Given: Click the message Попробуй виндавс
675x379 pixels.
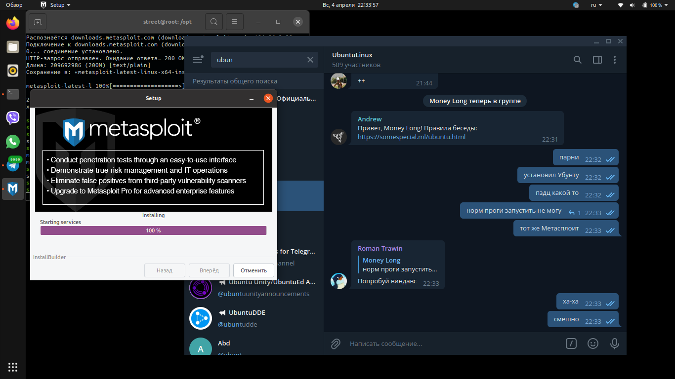Looking at the screenshot, I should click(x=387, y=281).
